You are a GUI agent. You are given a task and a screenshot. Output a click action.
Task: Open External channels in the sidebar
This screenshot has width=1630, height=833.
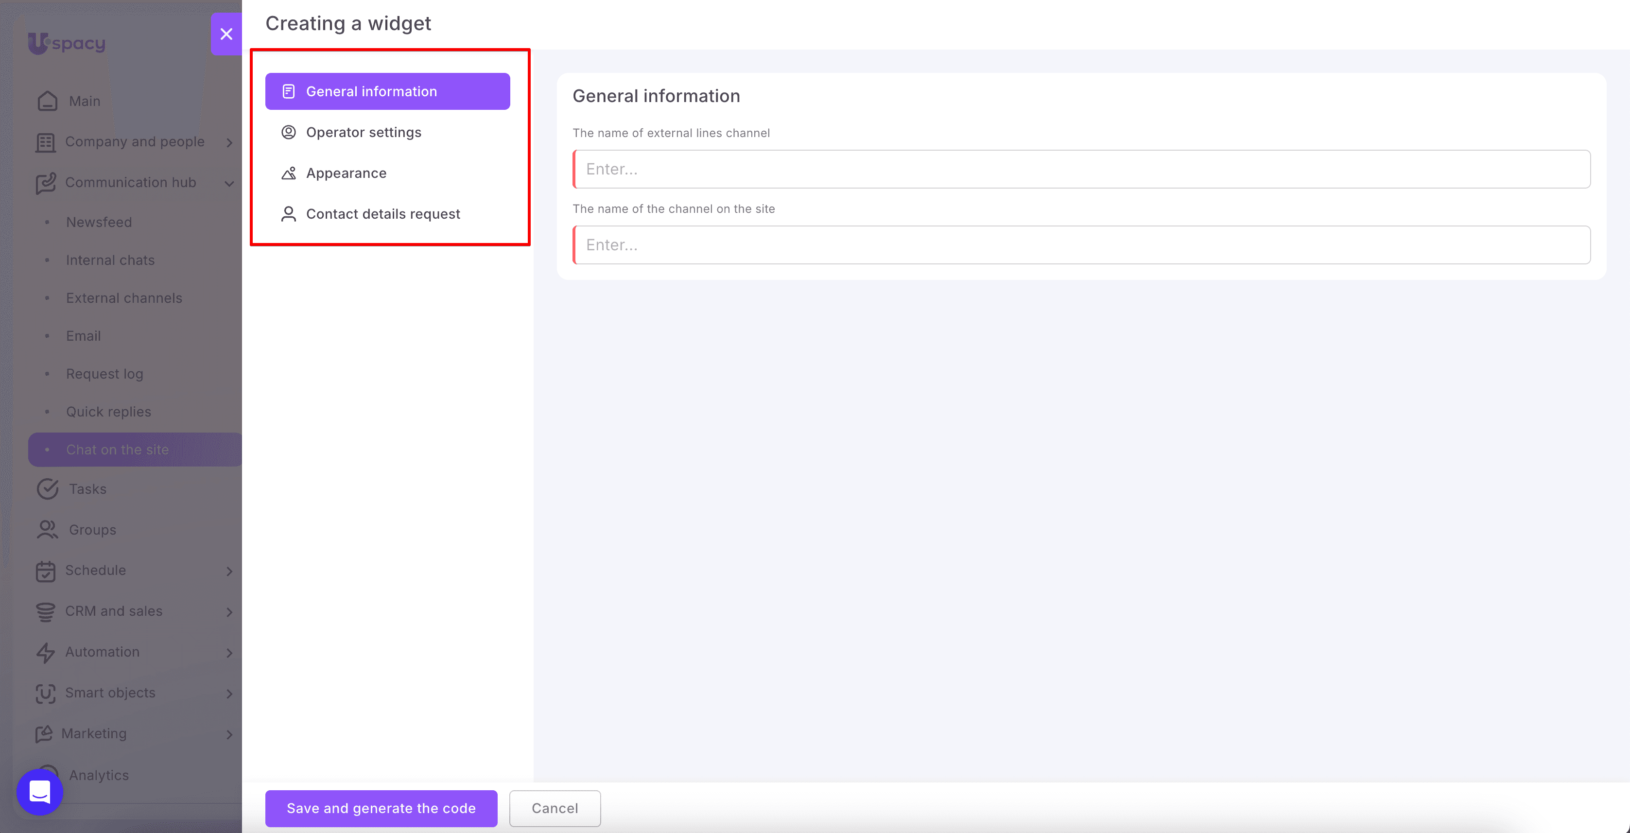[x=124, y=298]
